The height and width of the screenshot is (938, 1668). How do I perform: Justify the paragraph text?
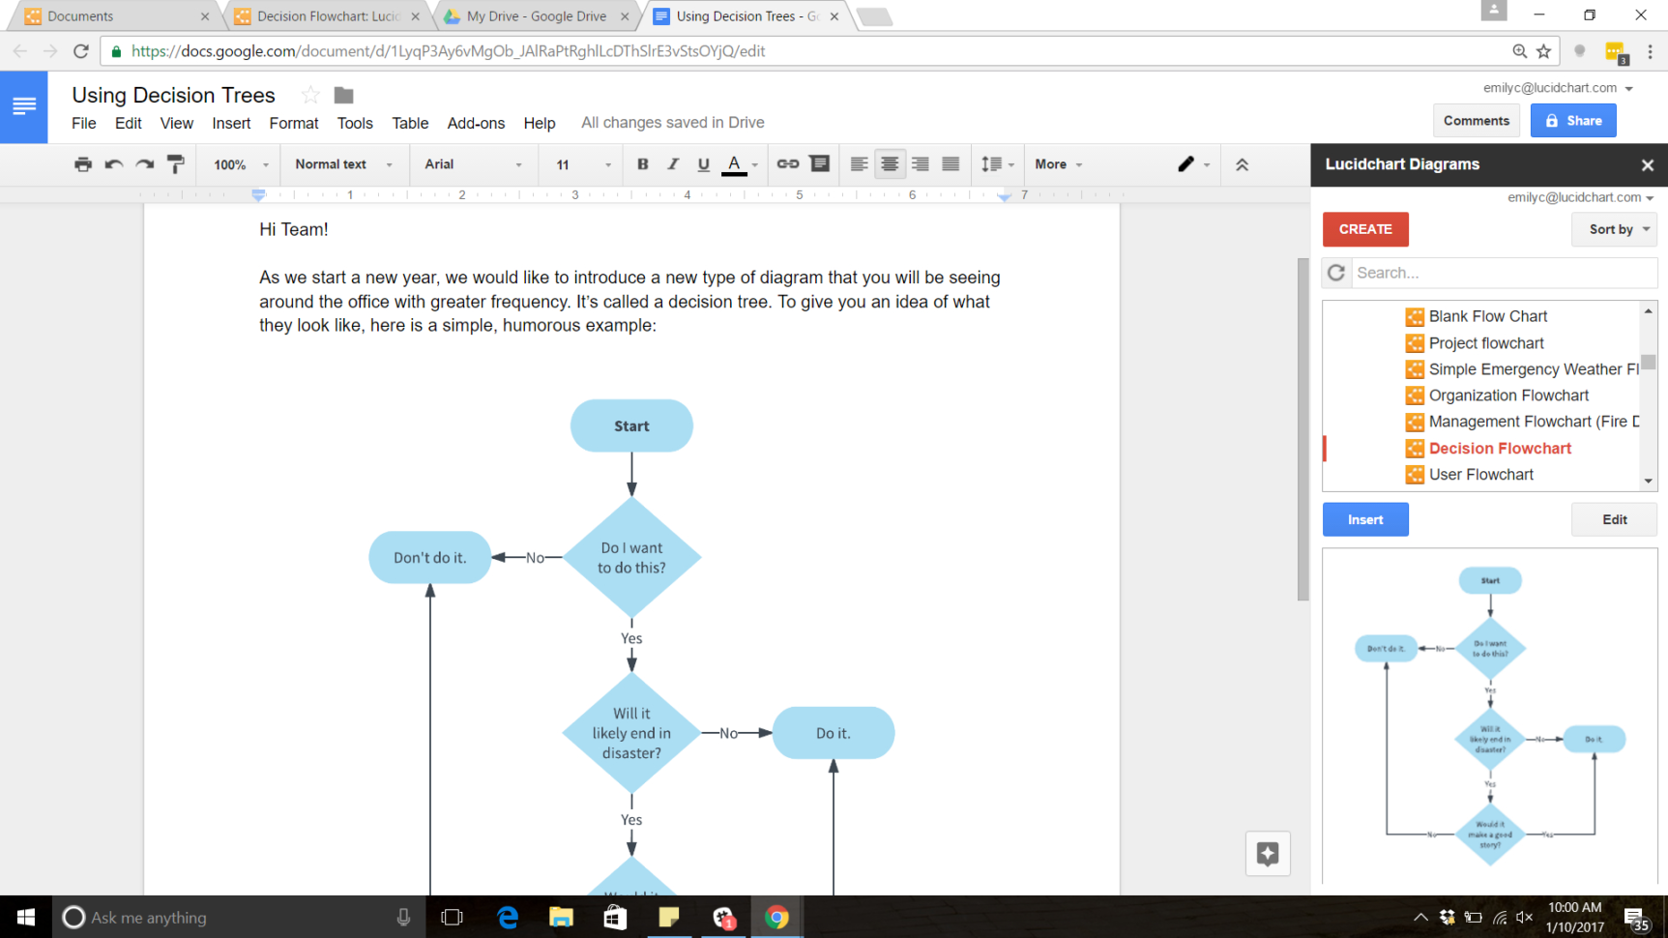point(951,164)
